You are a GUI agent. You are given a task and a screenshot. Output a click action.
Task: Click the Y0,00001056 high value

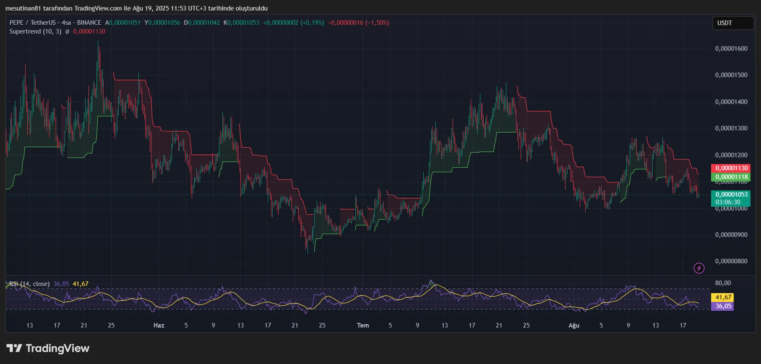[162, 23]
